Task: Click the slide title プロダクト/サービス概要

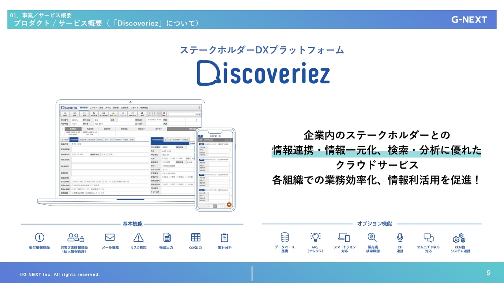Action: click(x=106, y=23)
